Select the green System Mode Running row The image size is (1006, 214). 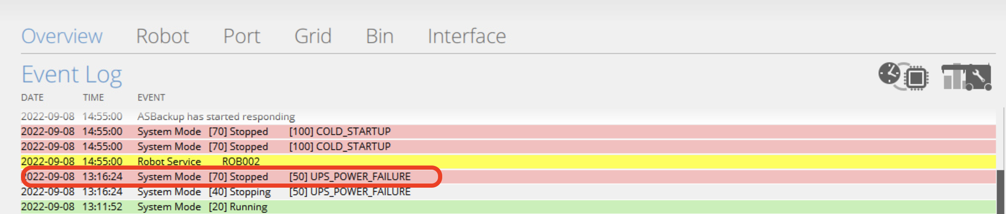(508, 207)
